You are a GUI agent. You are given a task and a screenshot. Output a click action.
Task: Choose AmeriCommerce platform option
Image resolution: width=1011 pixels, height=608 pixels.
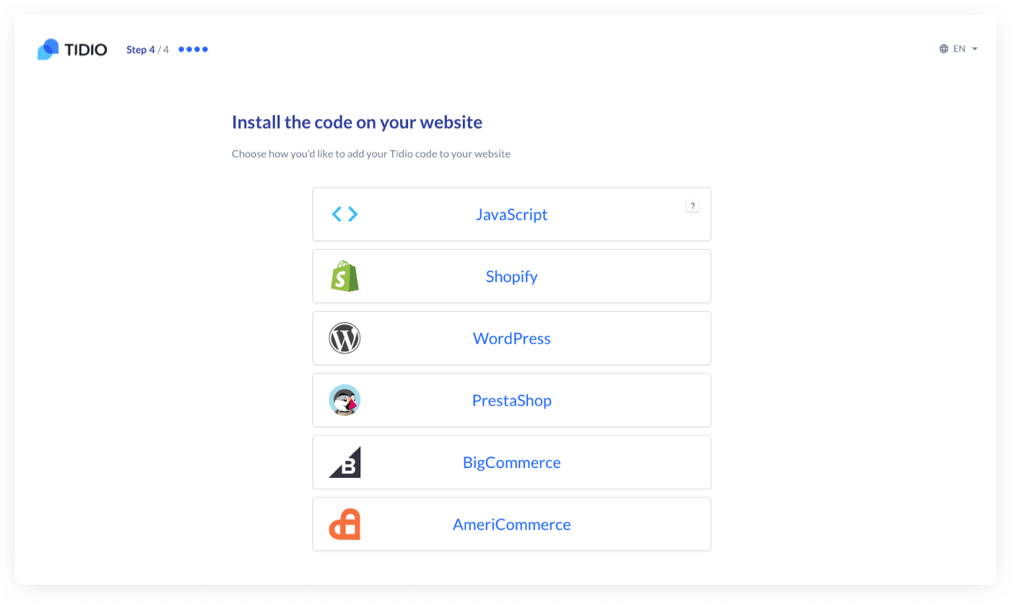click(511, 524)
